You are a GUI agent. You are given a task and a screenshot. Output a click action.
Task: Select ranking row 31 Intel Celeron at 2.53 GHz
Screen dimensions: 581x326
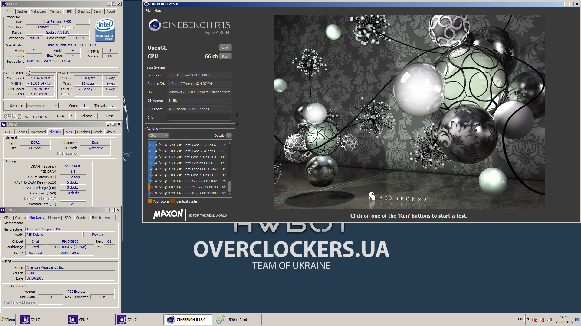click(x=188, y=163)
